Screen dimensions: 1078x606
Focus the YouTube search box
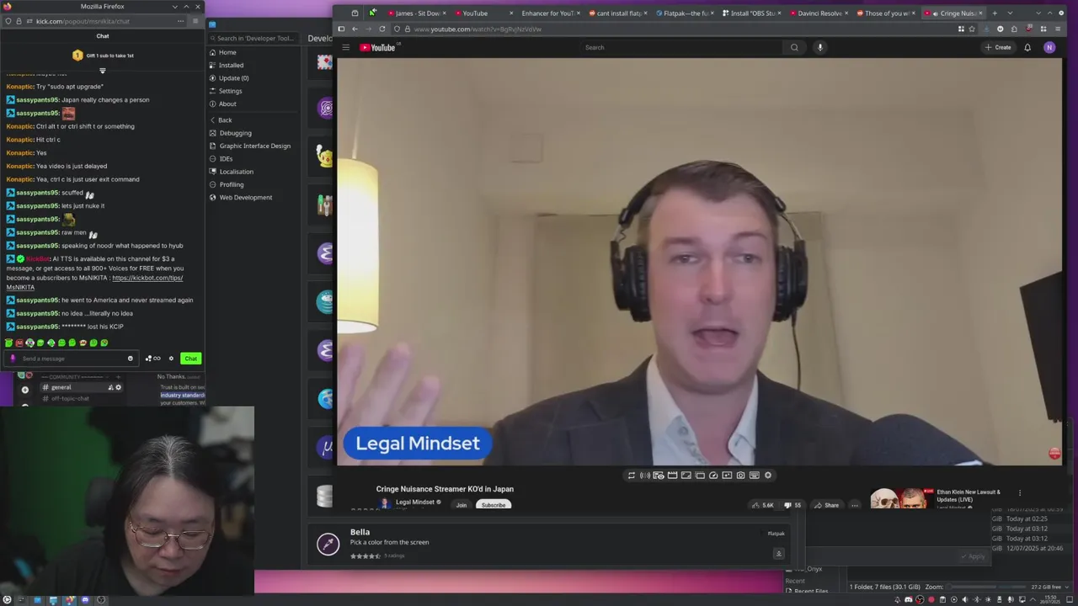pos(682,47)
